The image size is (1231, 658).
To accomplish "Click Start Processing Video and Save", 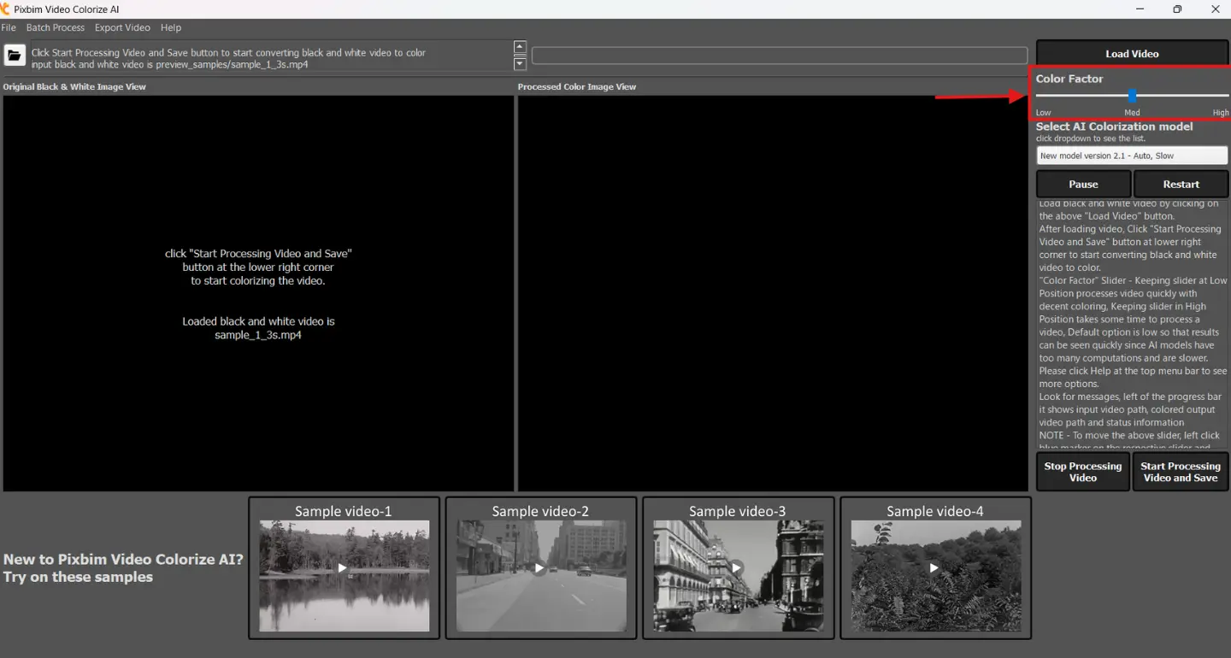I will point(1181,472).
